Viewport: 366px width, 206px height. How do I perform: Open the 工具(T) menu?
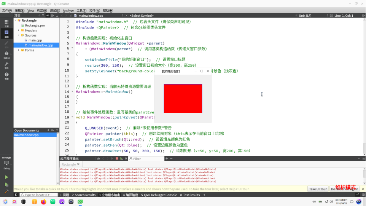(81, 11)
